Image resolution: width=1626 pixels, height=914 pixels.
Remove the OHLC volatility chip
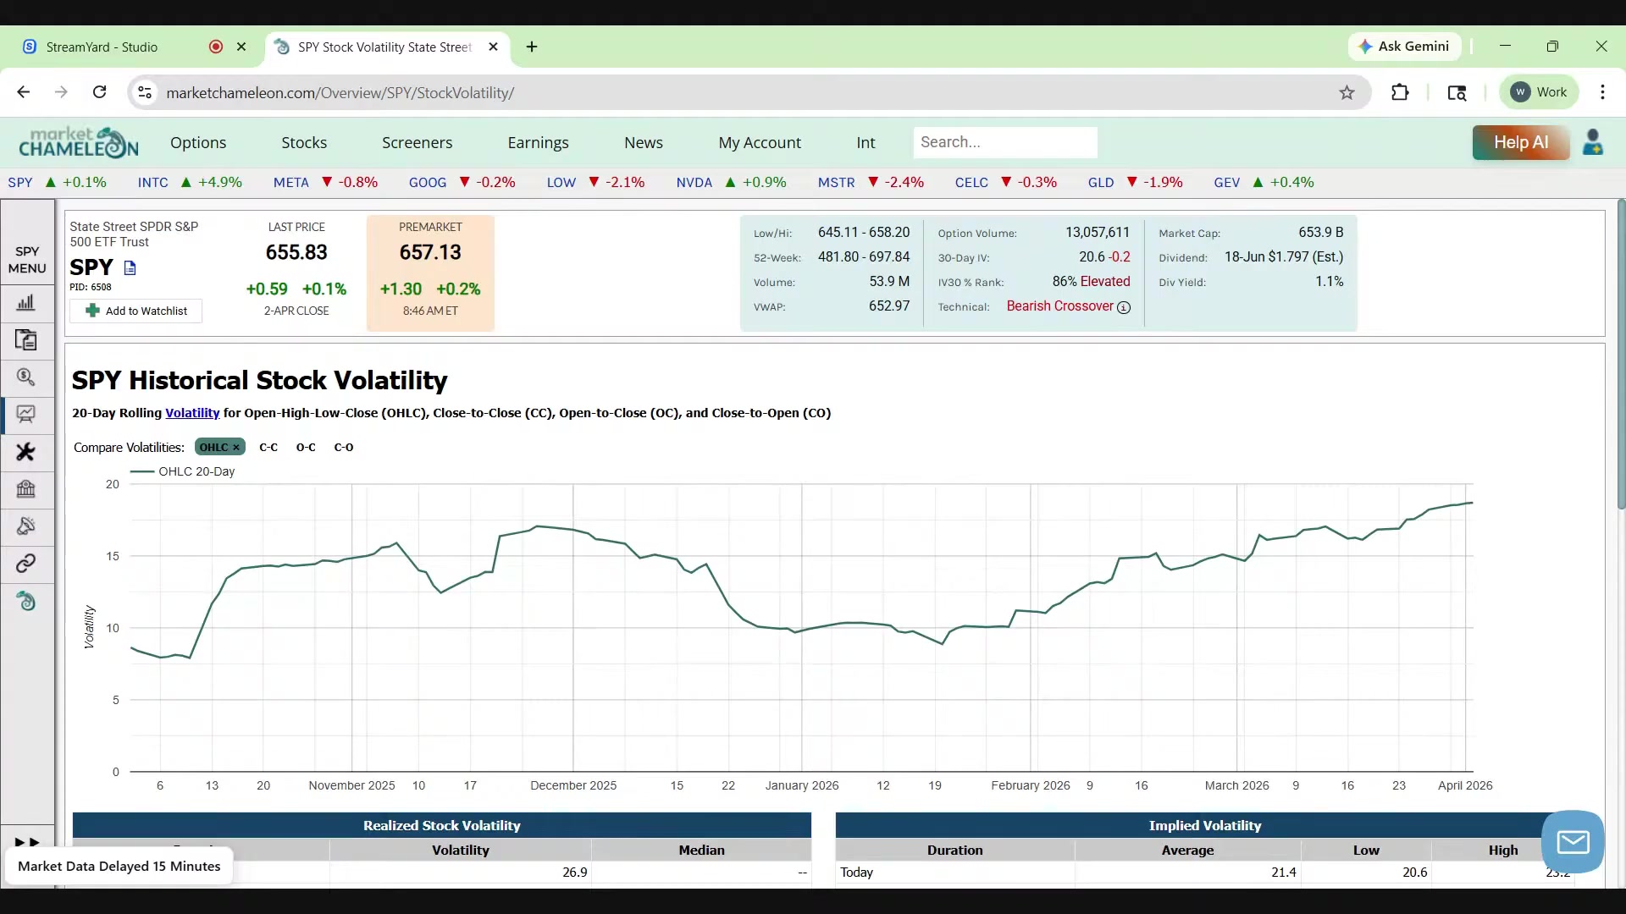(236, 447)
